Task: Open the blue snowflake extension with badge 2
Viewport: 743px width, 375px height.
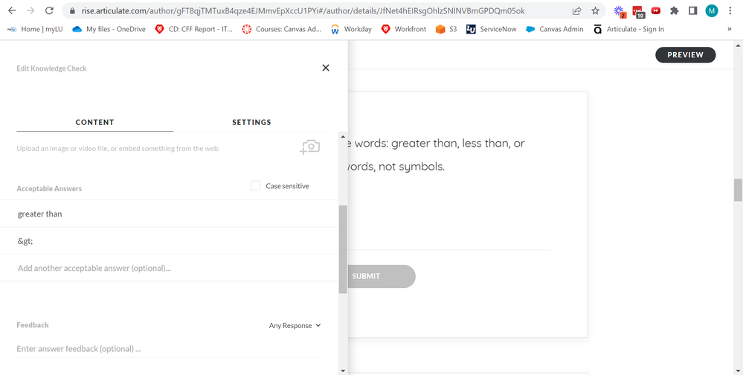Action: click(x=620, y=11)
